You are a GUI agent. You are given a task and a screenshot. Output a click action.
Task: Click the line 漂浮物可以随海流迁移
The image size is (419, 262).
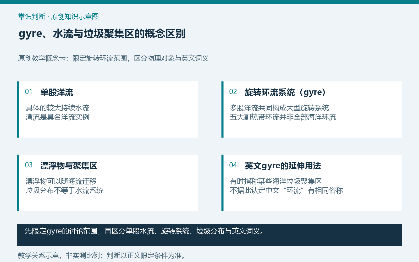[x=61, y=181]
